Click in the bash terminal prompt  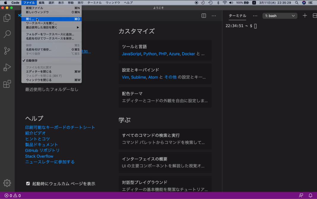(x=255, y=26)
